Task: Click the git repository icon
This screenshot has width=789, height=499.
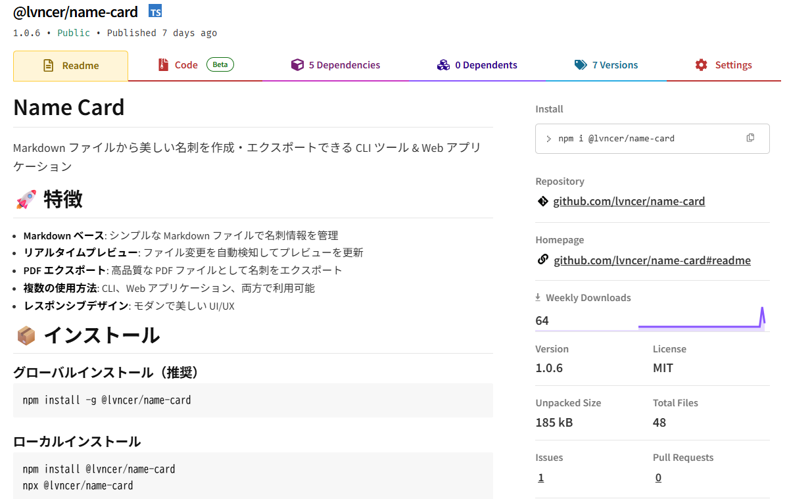Action: (542, 201)
